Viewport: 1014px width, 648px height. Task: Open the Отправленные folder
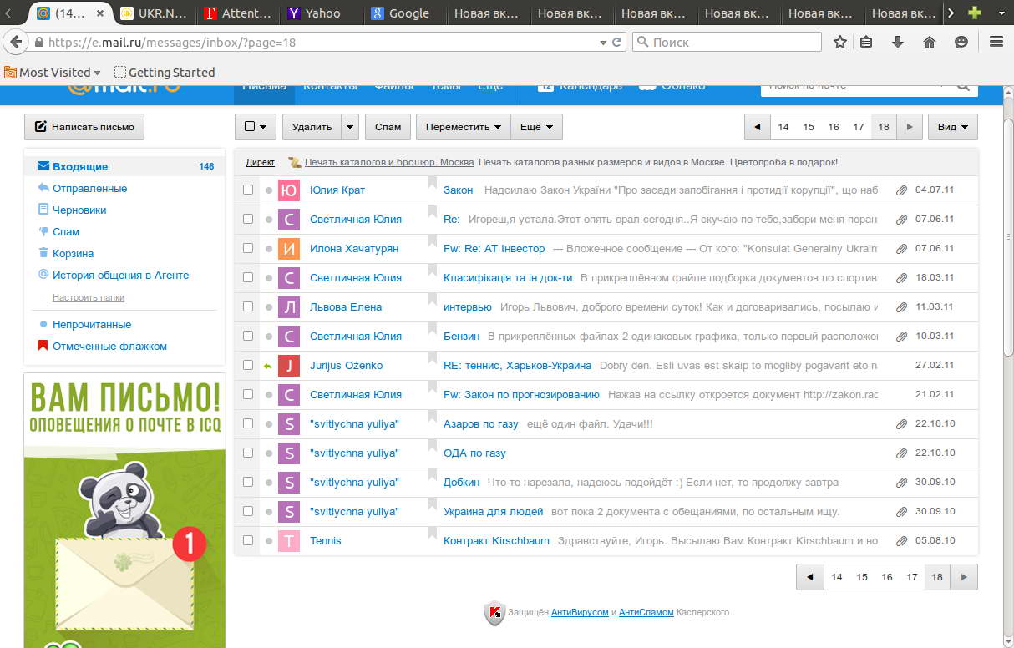pyautogui.click(x=89, y=189)
